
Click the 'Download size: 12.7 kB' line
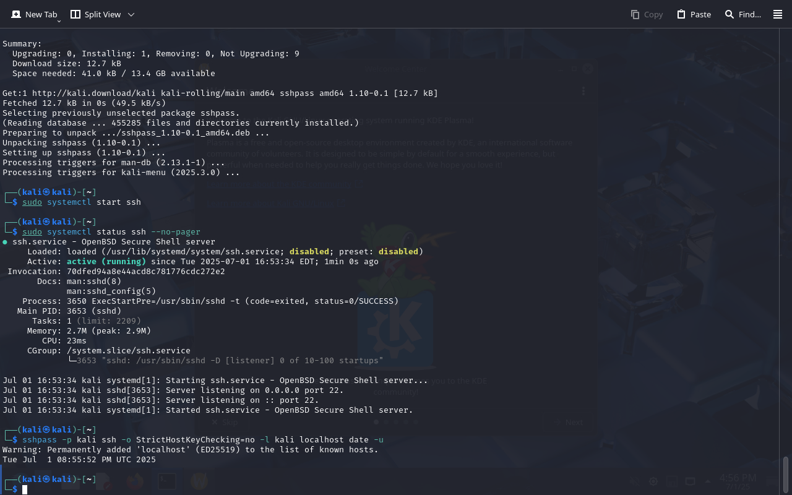(x=67, y=64)
